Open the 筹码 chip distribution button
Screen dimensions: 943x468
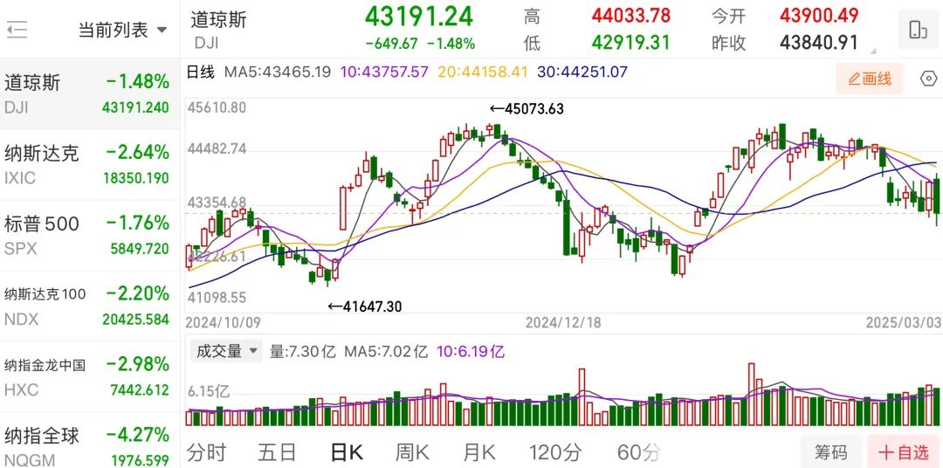(x=830, y=452)
